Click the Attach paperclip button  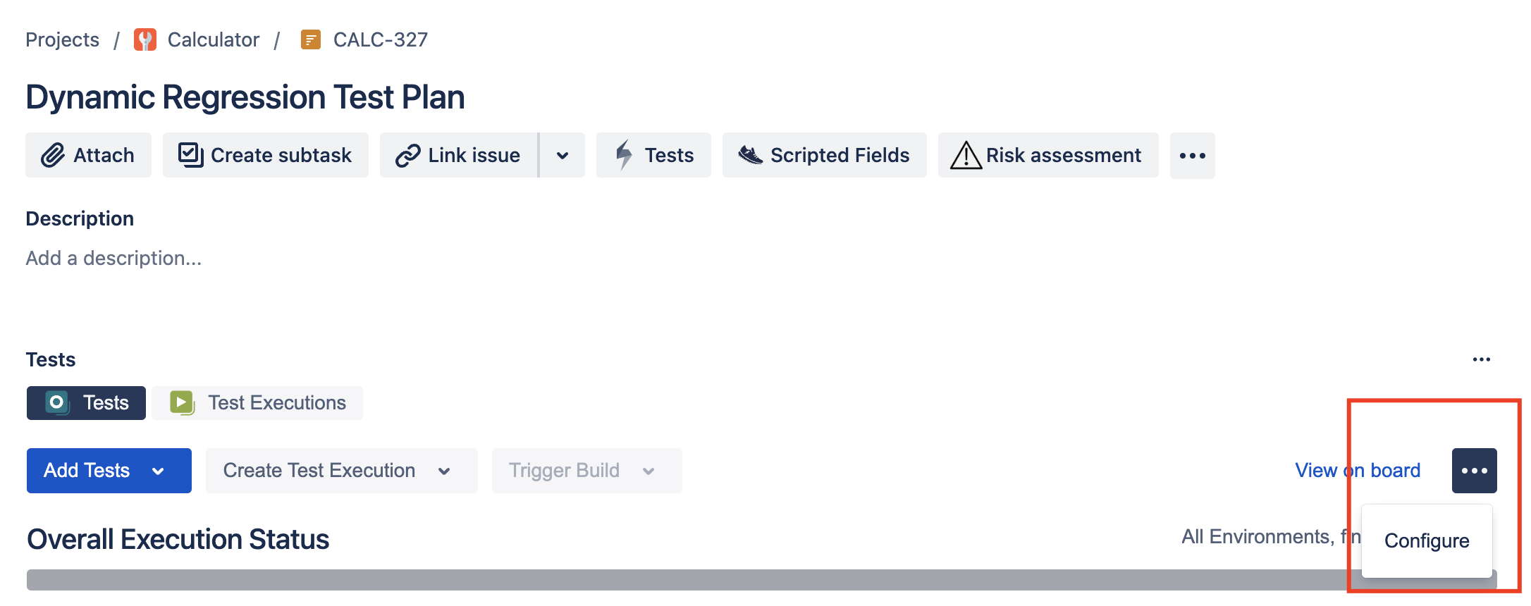(88, 155)
